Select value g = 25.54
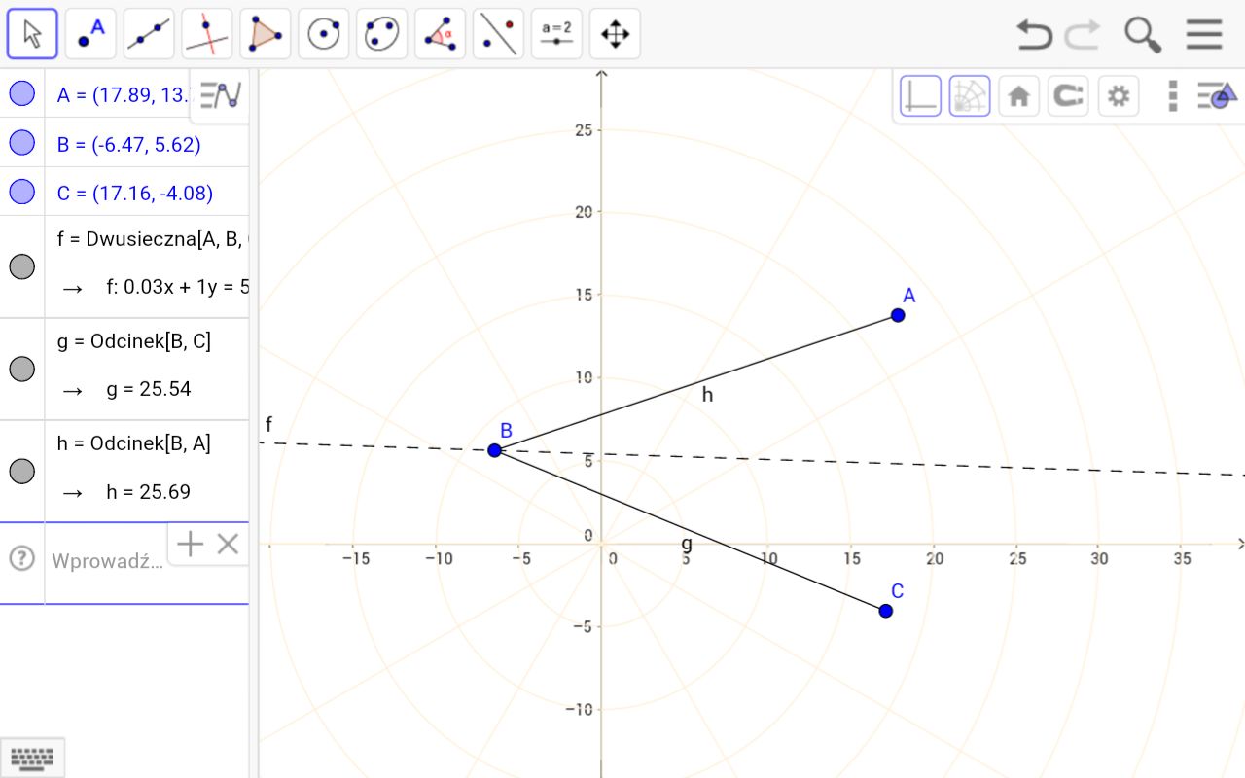This screenshot has height=778, width=1245. (149, 389)
